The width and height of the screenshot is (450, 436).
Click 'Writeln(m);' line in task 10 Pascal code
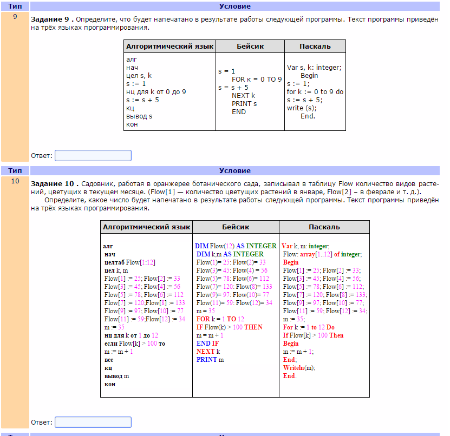click(299, 368)
